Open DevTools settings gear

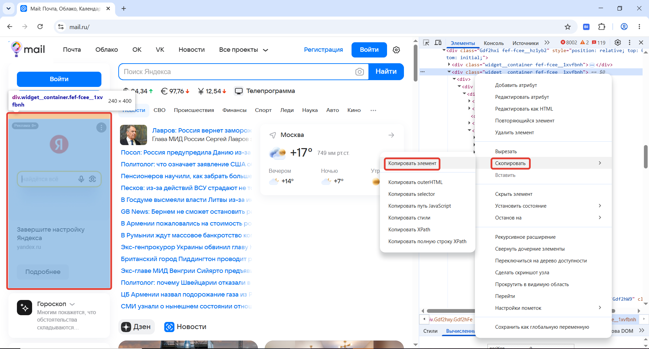(x=618, y=43)
